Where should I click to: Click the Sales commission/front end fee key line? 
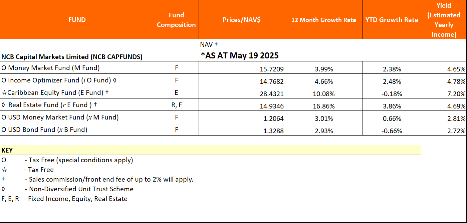pos(97,179)
